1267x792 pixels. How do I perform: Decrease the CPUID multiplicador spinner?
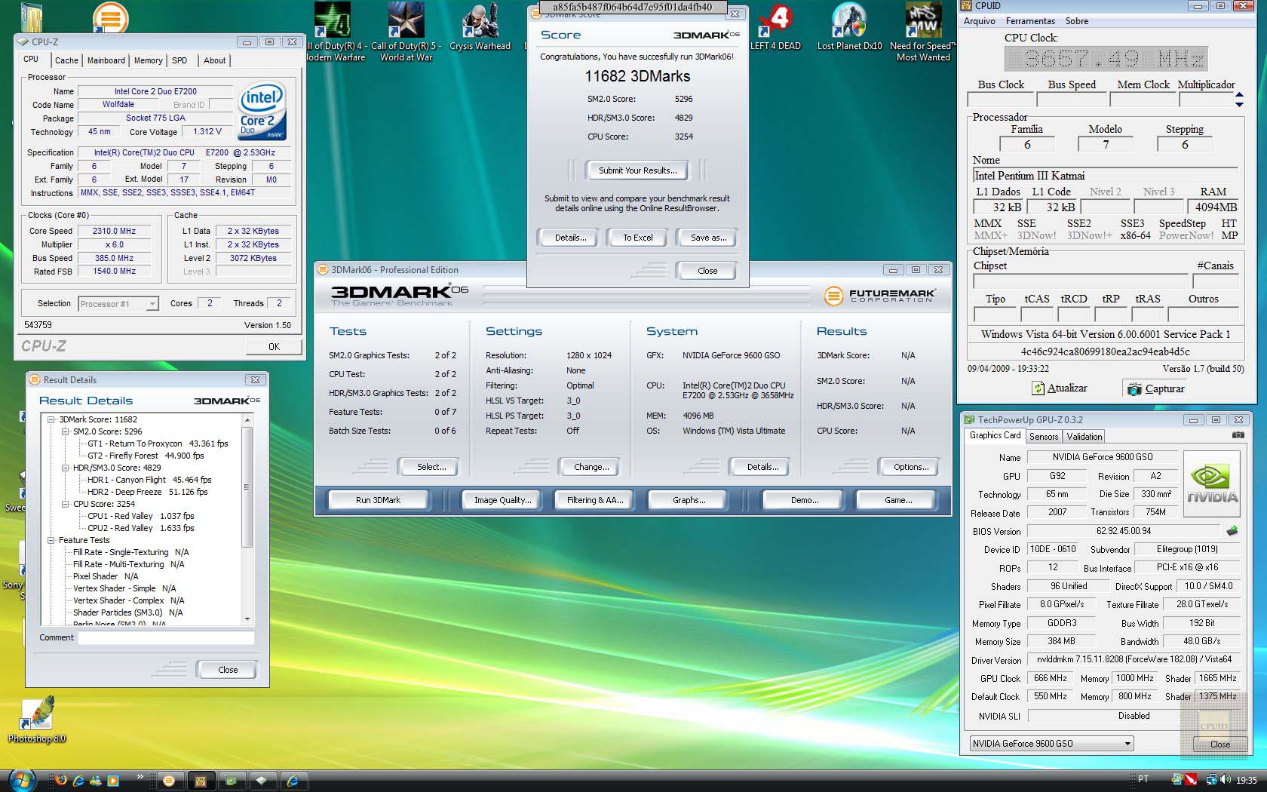click(1239, 104)
